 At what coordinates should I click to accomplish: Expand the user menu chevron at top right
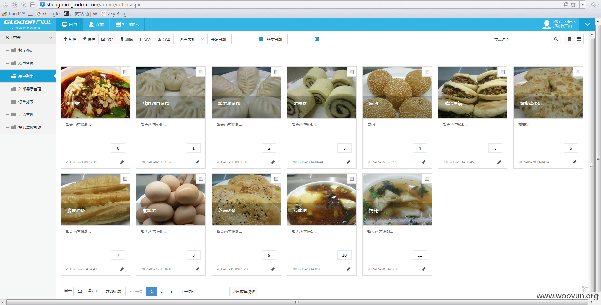tap(588, 24)
